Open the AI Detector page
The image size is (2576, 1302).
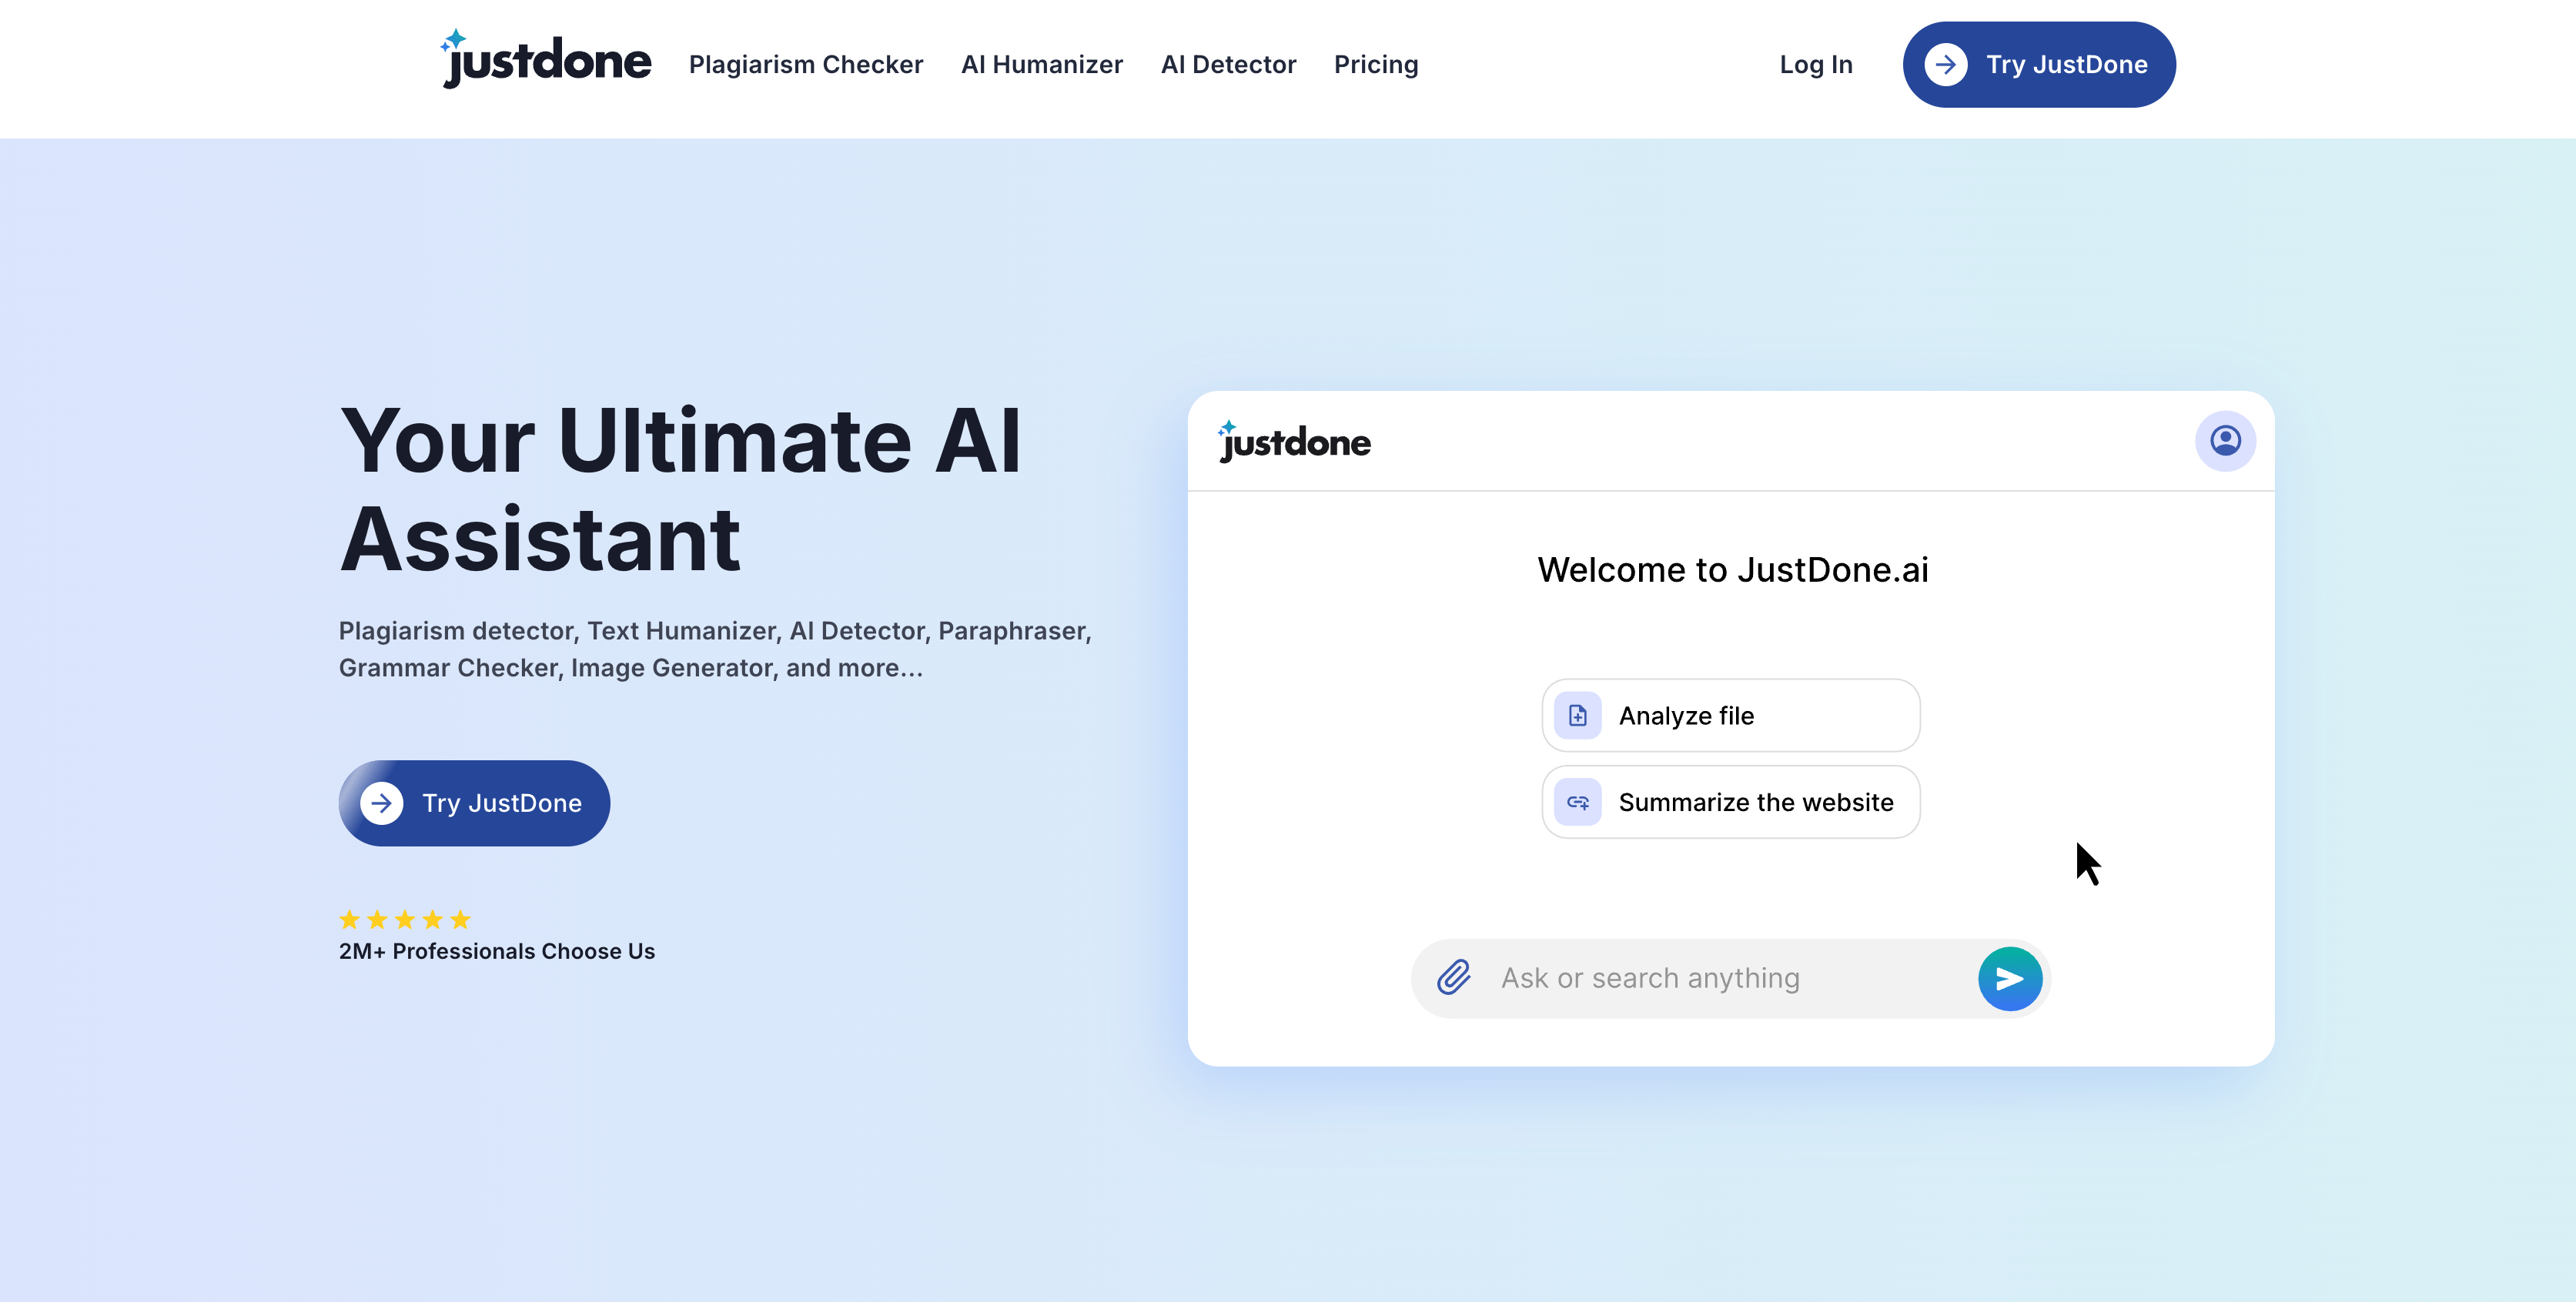(1228, 64)
